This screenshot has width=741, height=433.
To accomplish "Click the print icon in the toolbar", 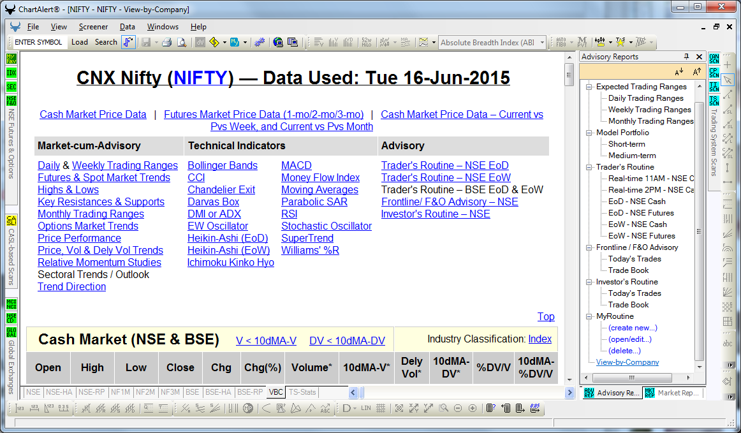I will [x=166, y=43].
